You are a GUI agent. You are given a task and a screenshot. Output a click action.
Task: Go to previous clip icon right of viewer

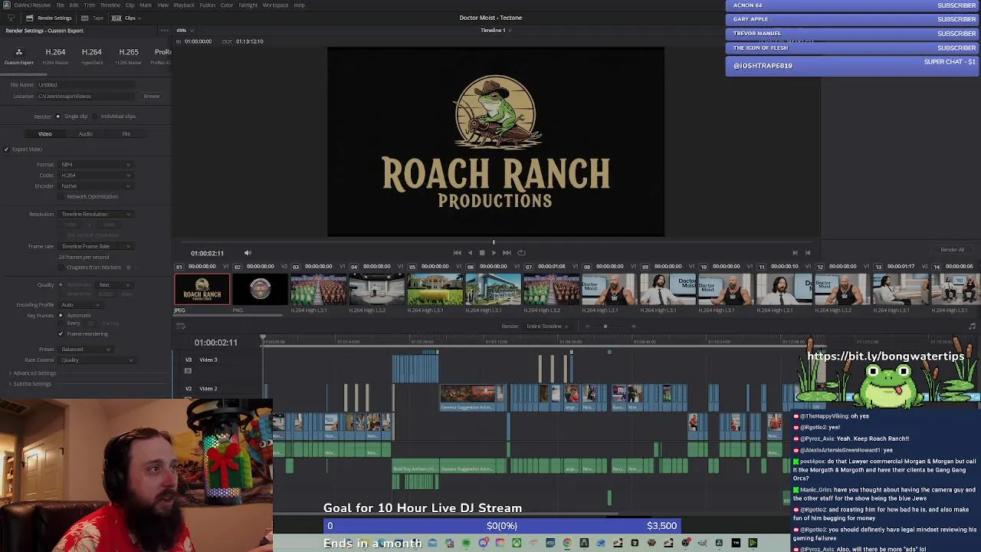coord(807,253)
